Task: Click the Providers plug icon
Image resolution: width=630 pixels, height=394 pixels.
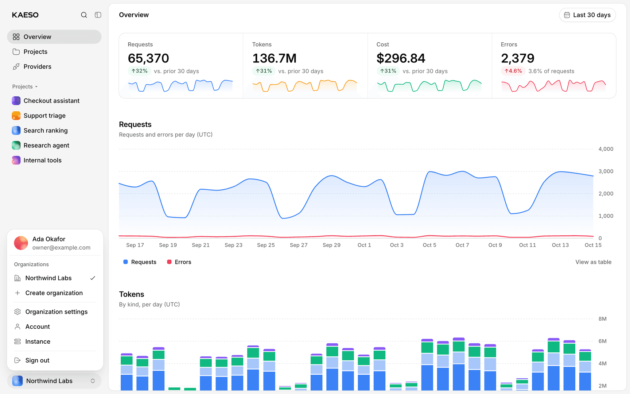Action: tap(16, 67)
